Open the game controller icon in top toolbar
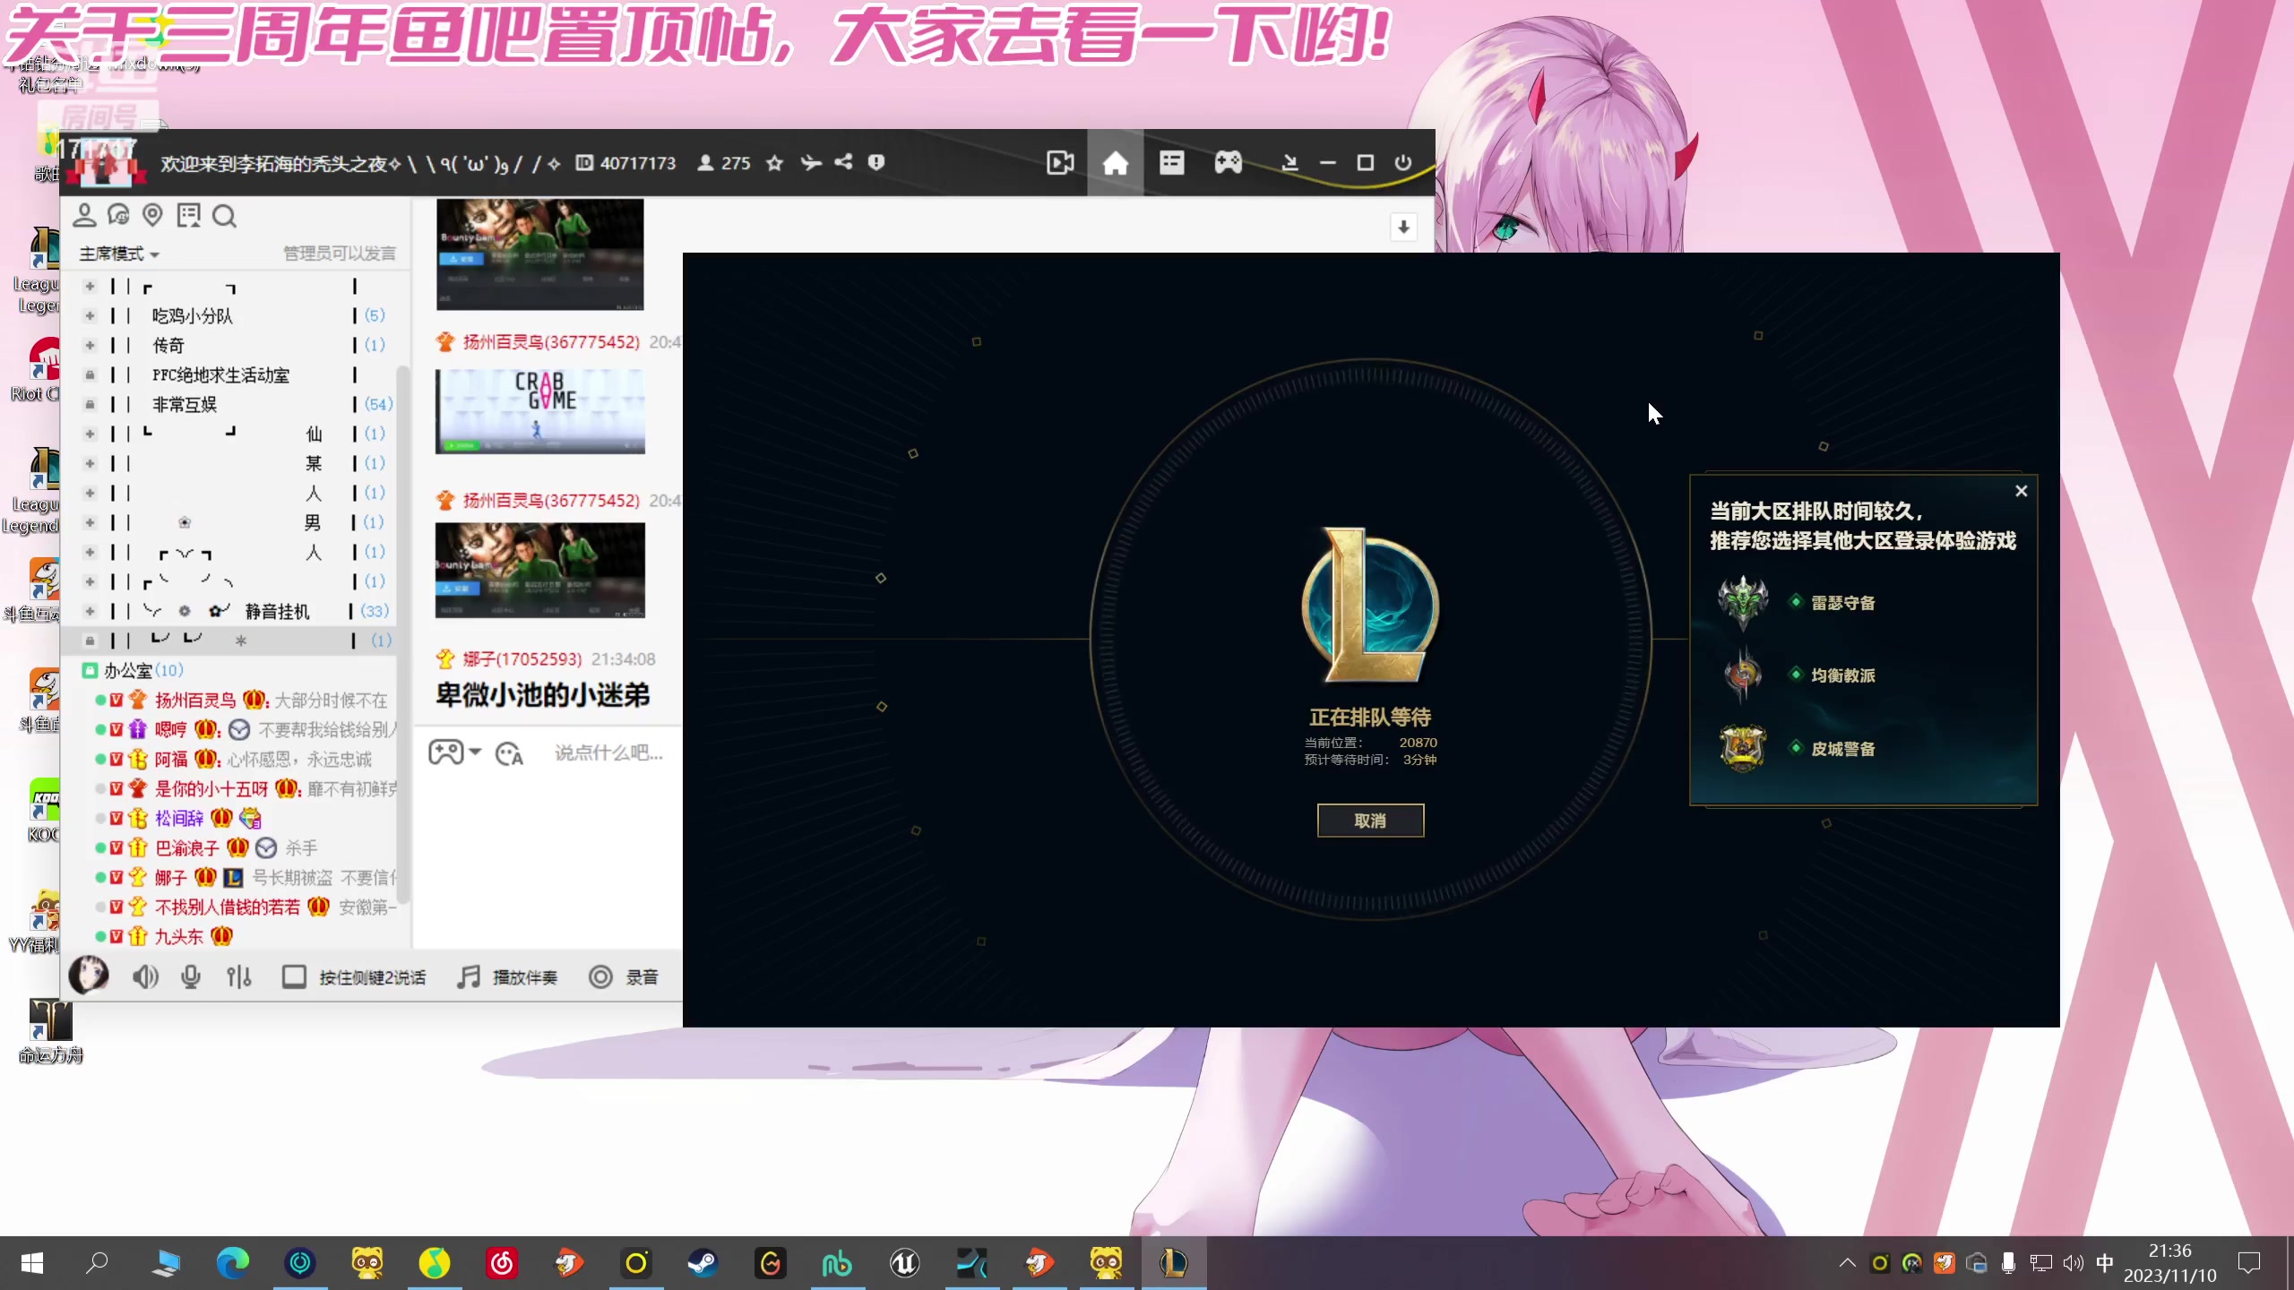This screenshot has height=1290, width=2294. click(1228, 162)
